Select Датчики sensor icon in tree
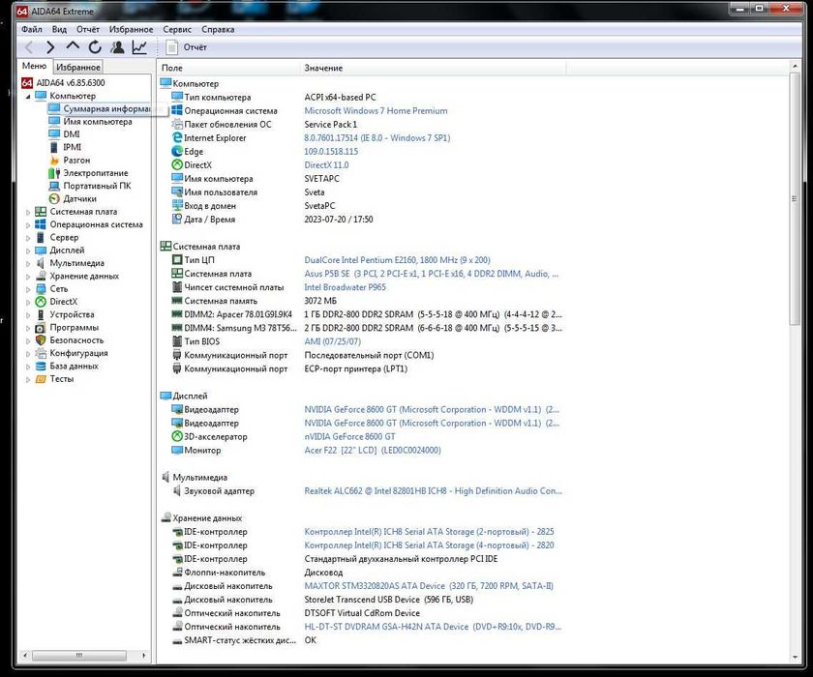Screen dimensions: 813x677 point(54,199)
